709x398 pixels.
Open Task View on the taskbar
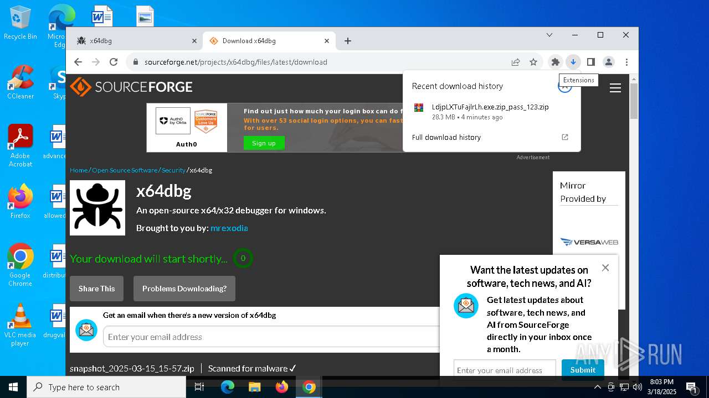click(199, 387)
